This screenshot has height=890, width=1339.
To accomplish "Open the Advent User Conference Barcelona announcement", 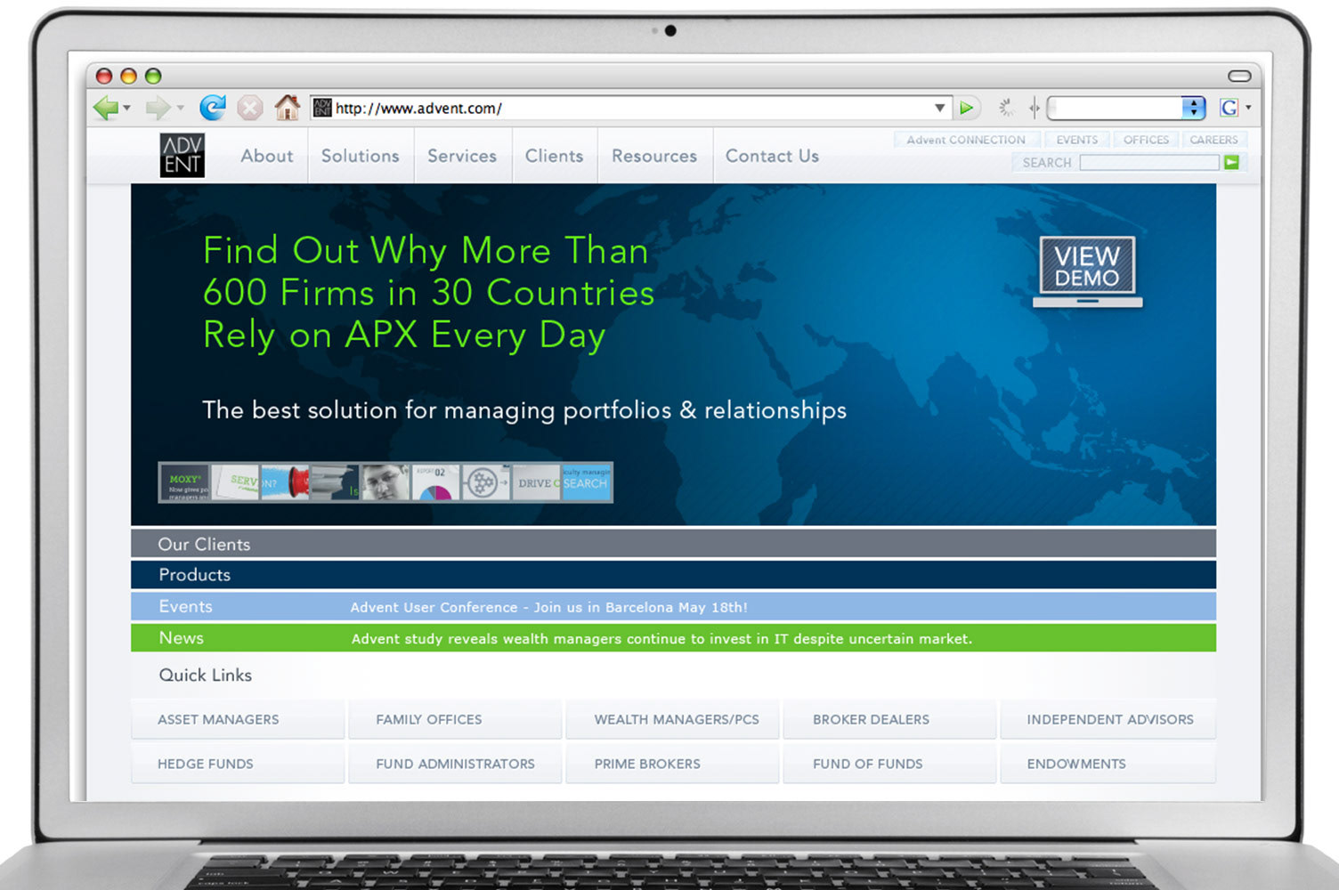I will (x=548, y=607).
